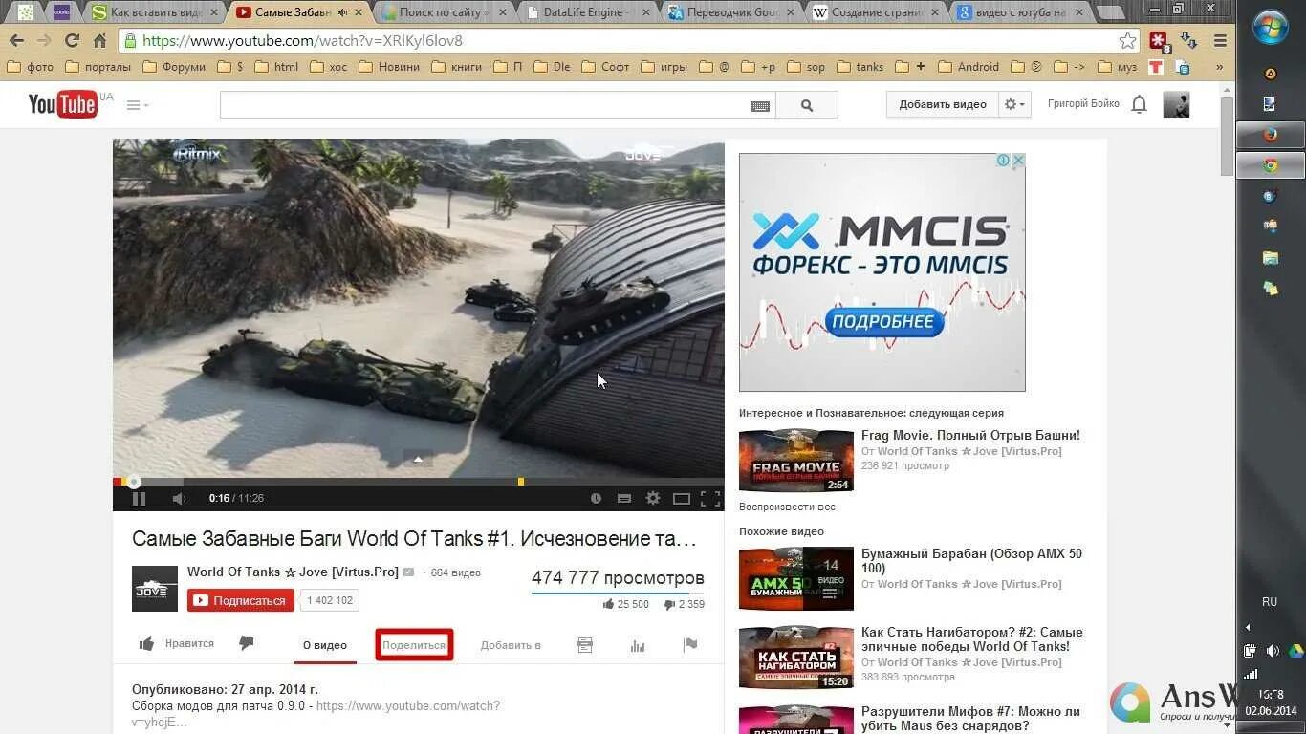Like the video with Нравится
Viewport: 1306px width, 734px height.
(x=177, y=643)
